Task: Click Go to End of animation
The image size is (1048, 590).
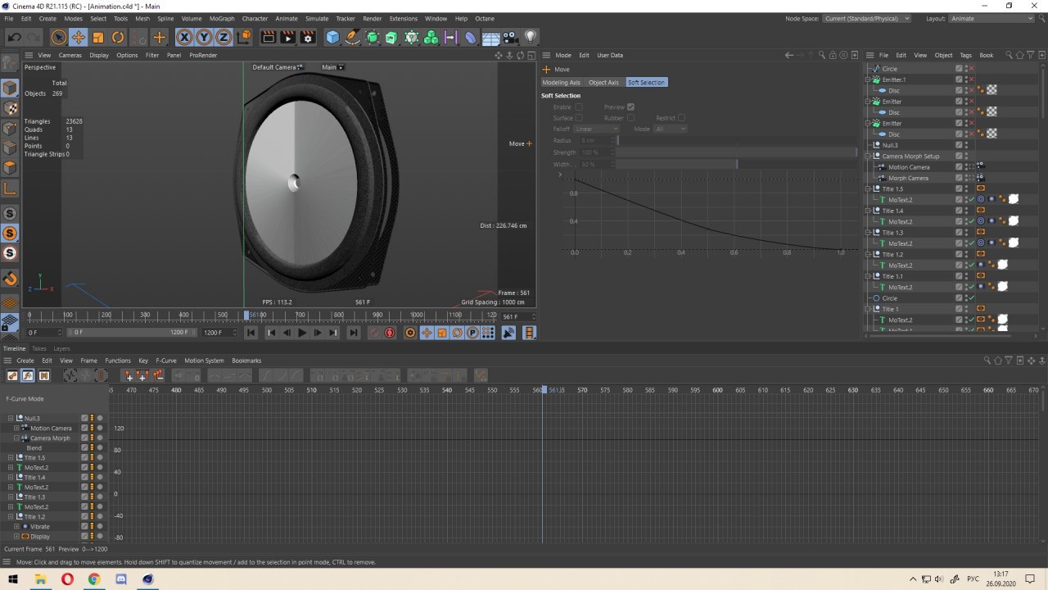Action: 353,333
